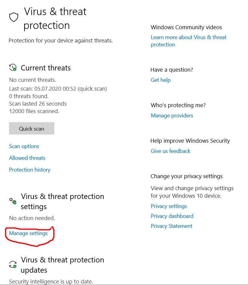This screenshot has width=248, height=285.
Task: View Protection history
Action: point(30,170)
